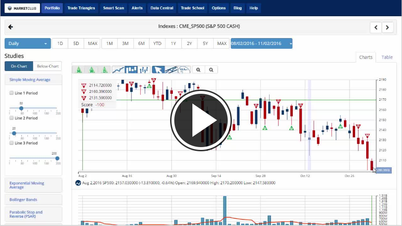
Task: Enable Line 3 Period checkbox
Action: 11,143
